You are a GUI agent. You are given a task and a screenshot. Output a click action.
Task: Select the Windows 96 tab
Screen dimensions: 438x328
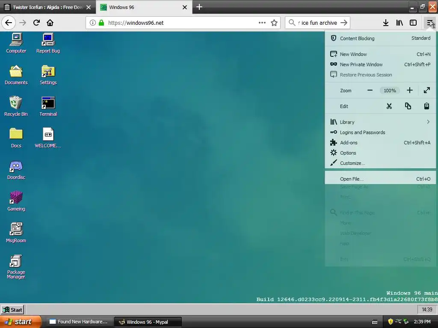click(144, 7)
